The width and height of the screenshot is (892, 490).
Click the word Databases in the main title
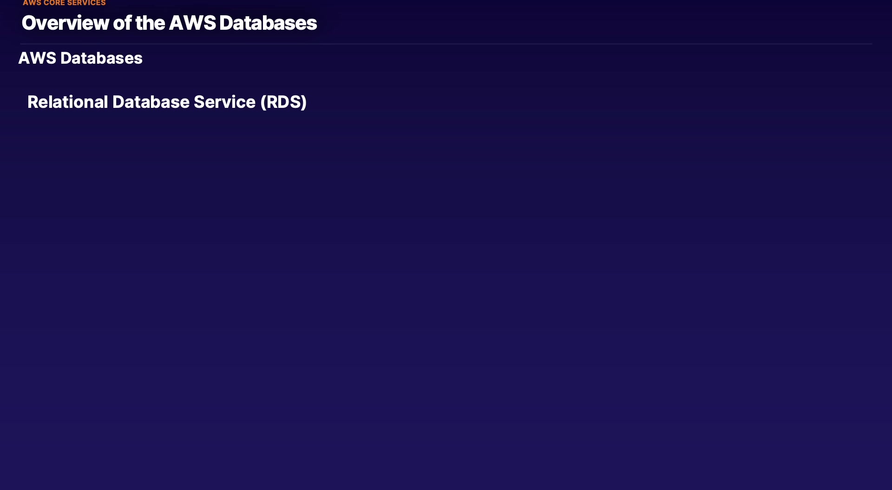(x=268, y=23)
